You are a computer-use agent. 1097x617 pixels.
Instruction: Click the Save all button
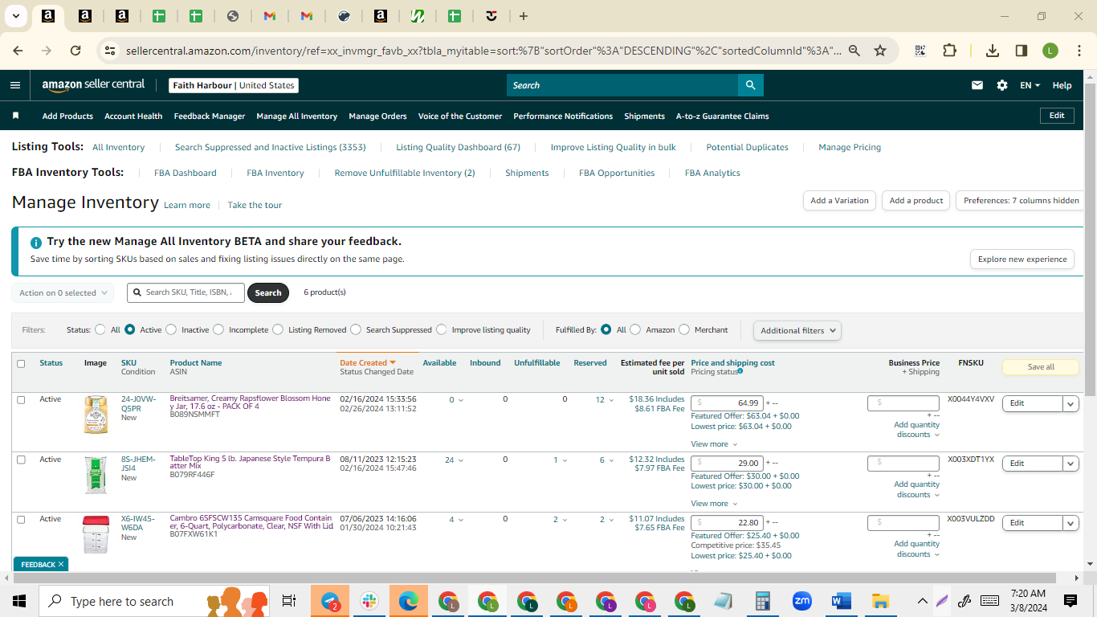[1041, 367]
